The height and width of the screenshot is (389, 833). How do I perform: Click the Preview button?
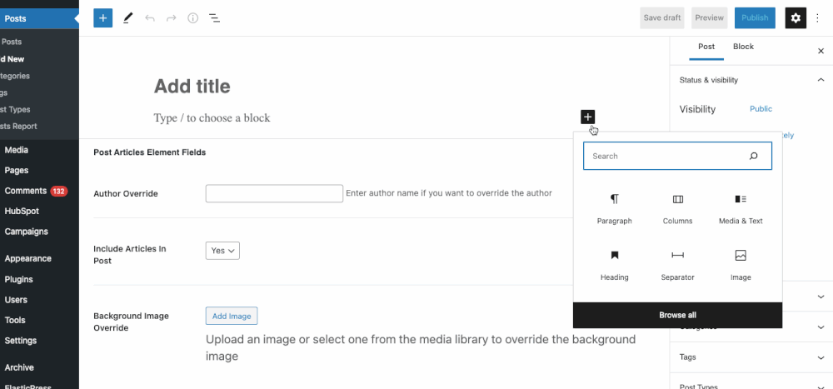pyautogui.click(x=709, y=18)
